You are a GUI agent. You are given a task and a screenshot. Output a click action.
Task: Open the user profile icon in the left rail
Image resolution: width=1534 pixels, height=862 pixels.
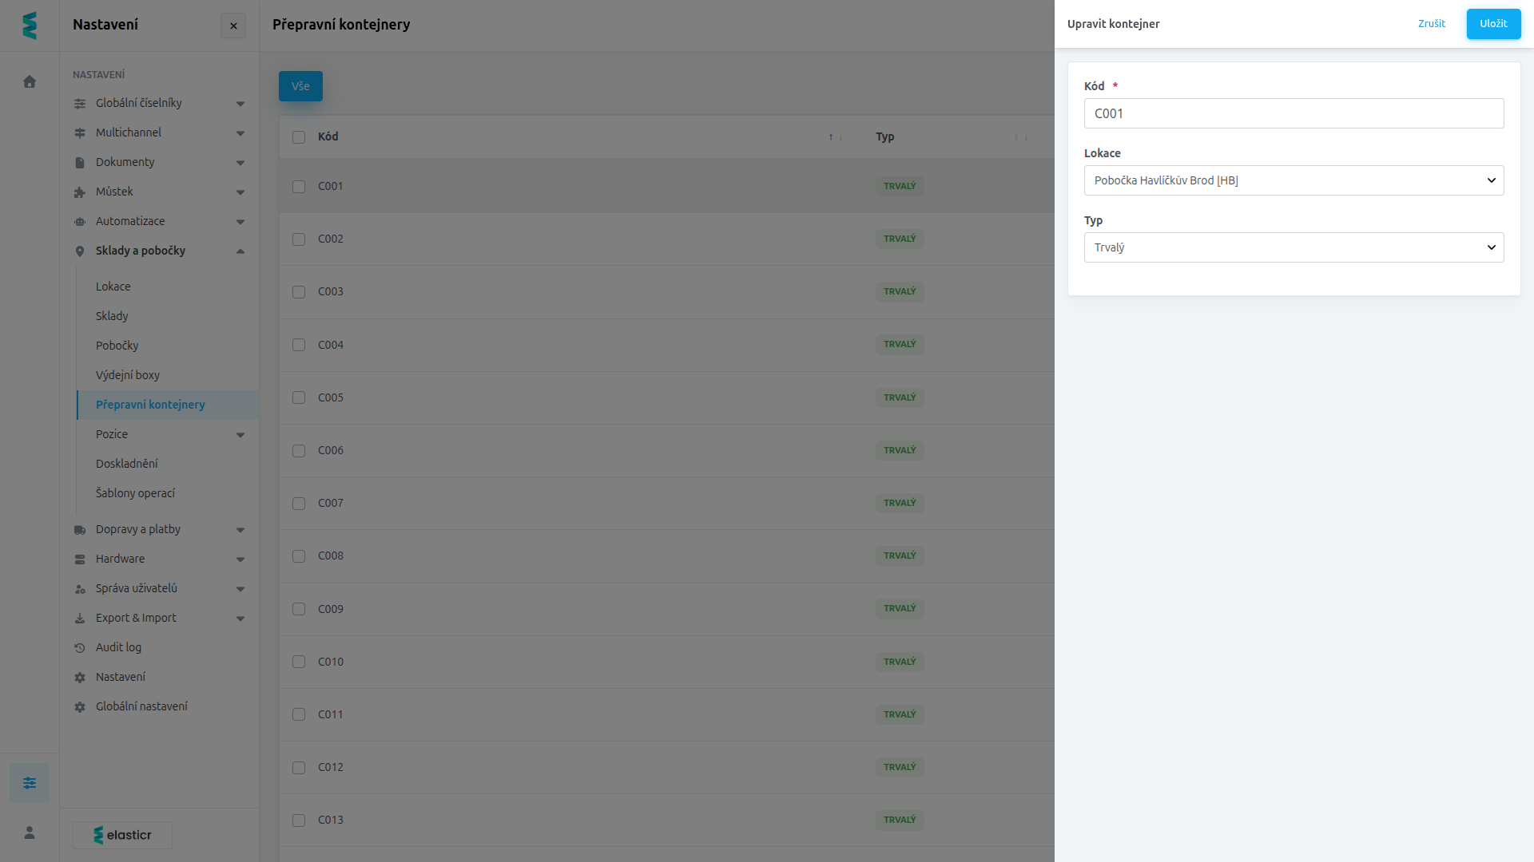(30, 832)
